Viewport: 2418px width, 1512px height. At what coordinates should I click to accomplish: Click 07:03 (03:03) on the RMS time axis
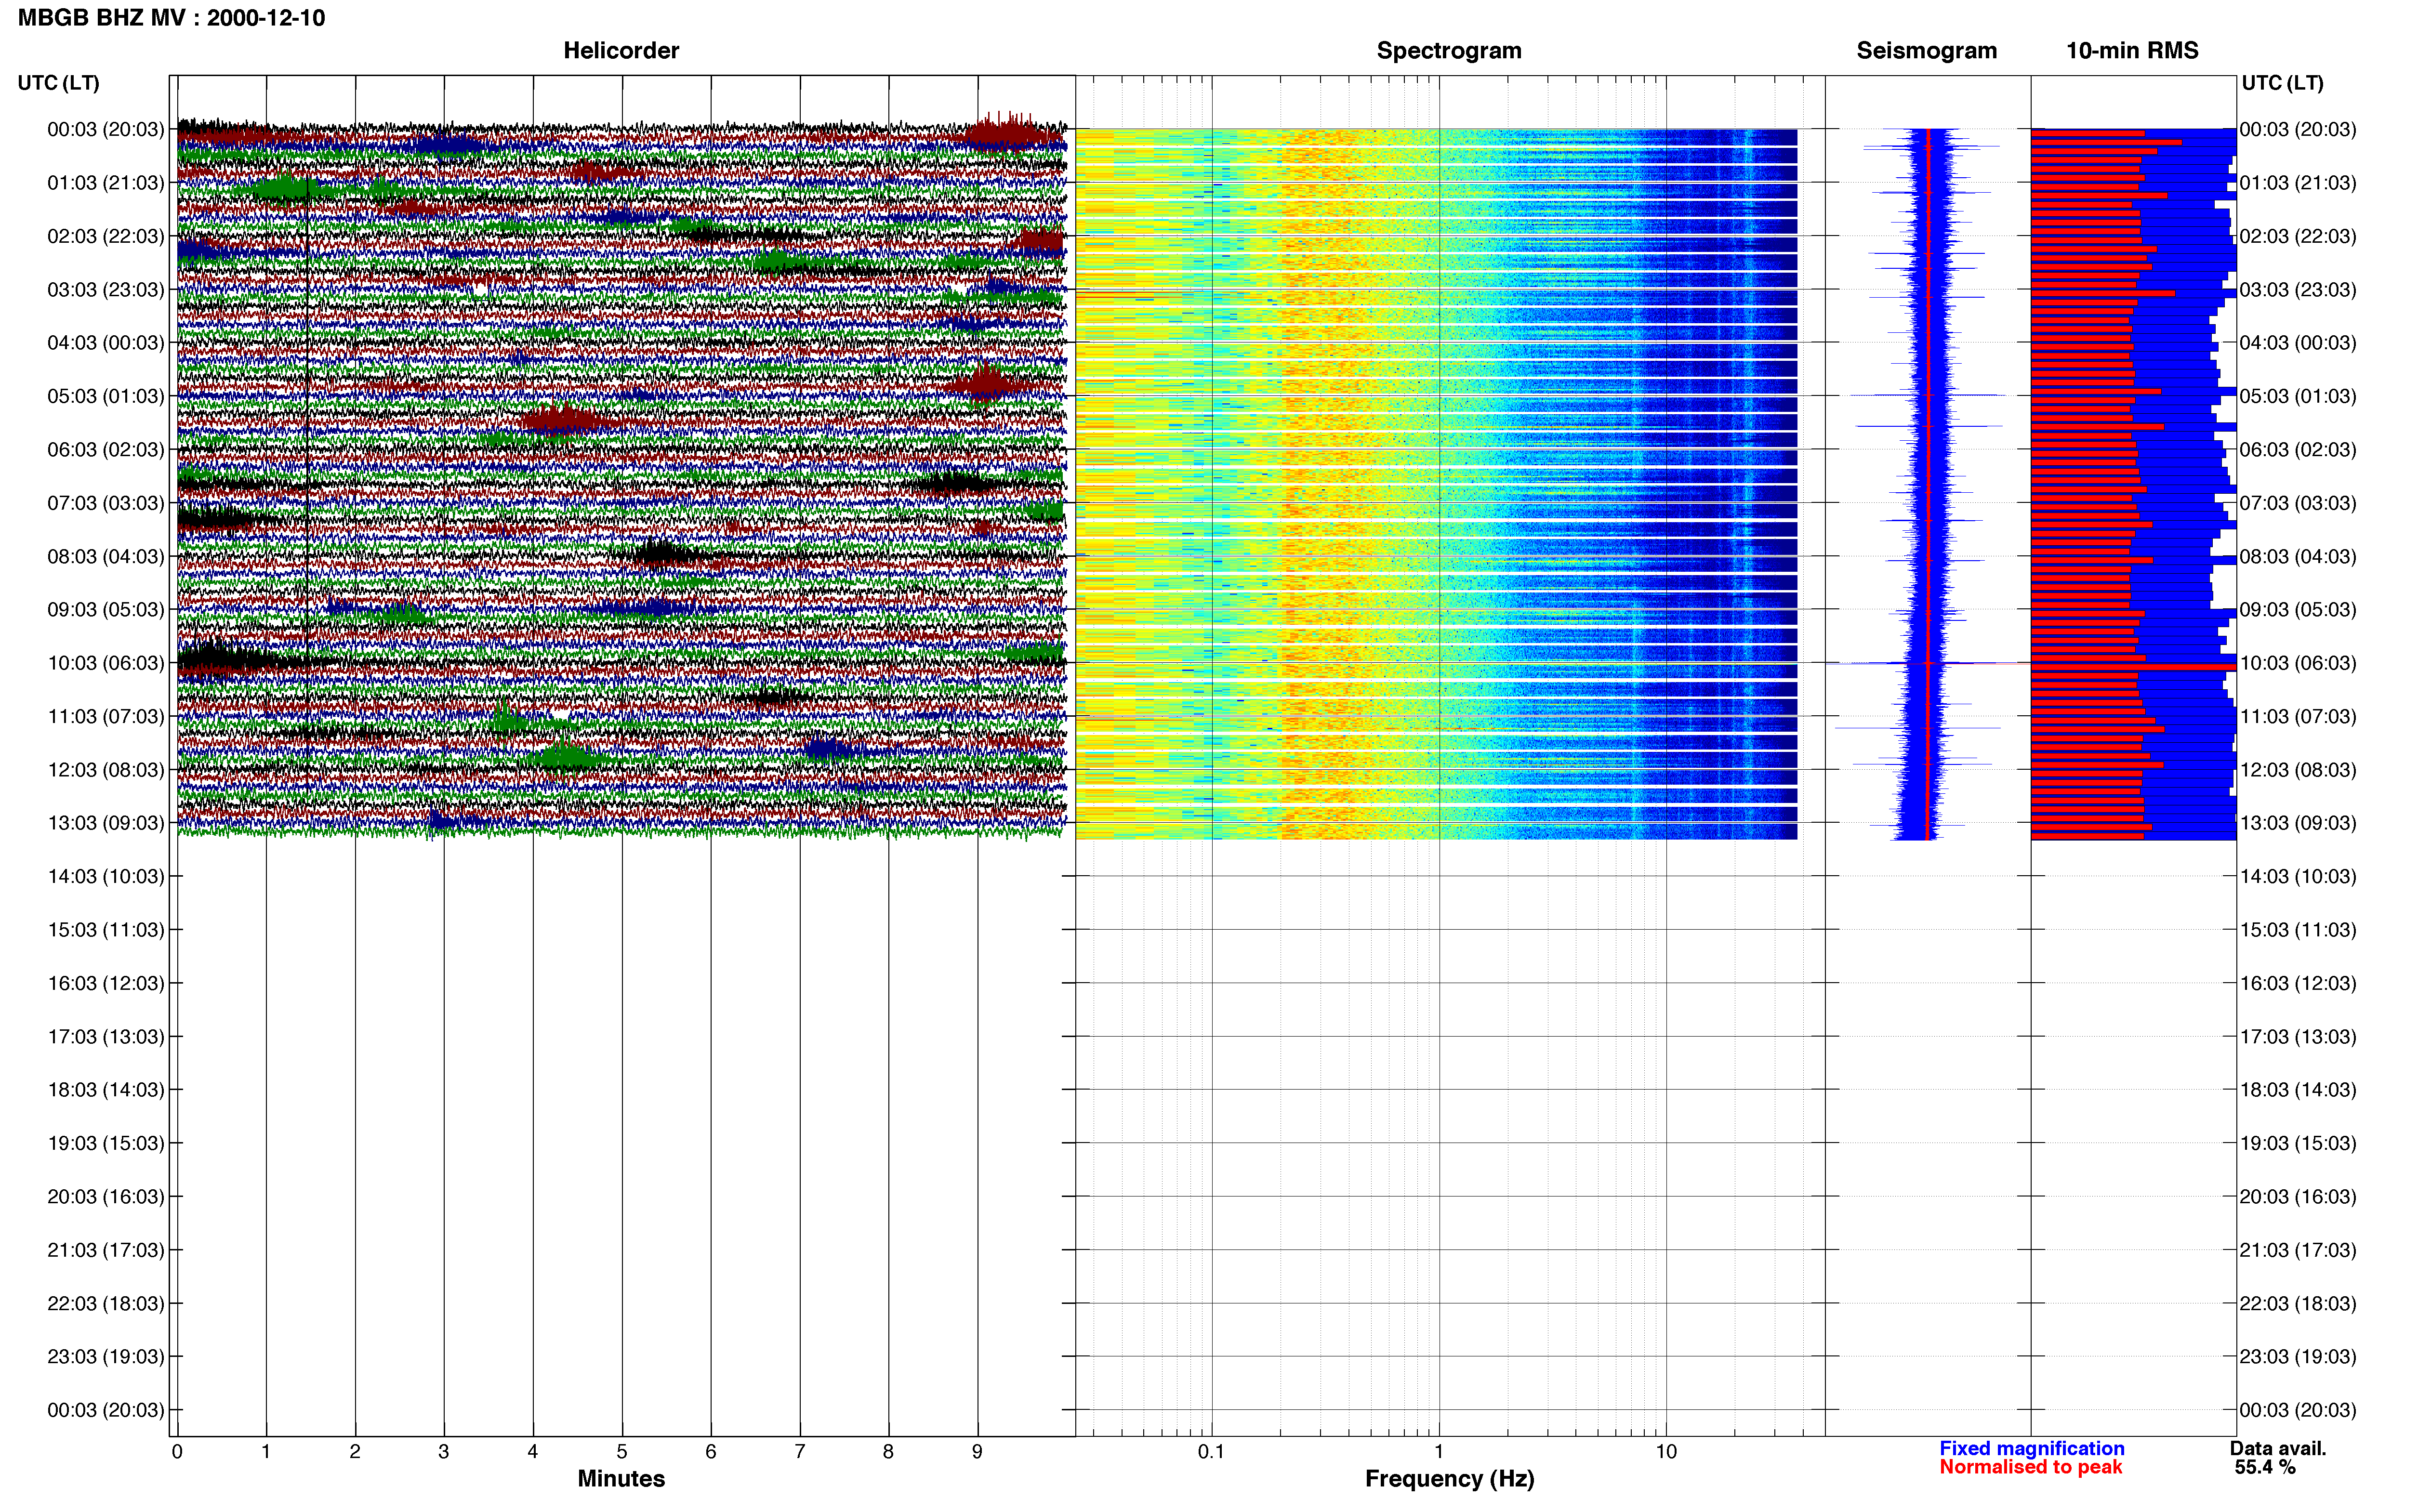pos(2298,503)
